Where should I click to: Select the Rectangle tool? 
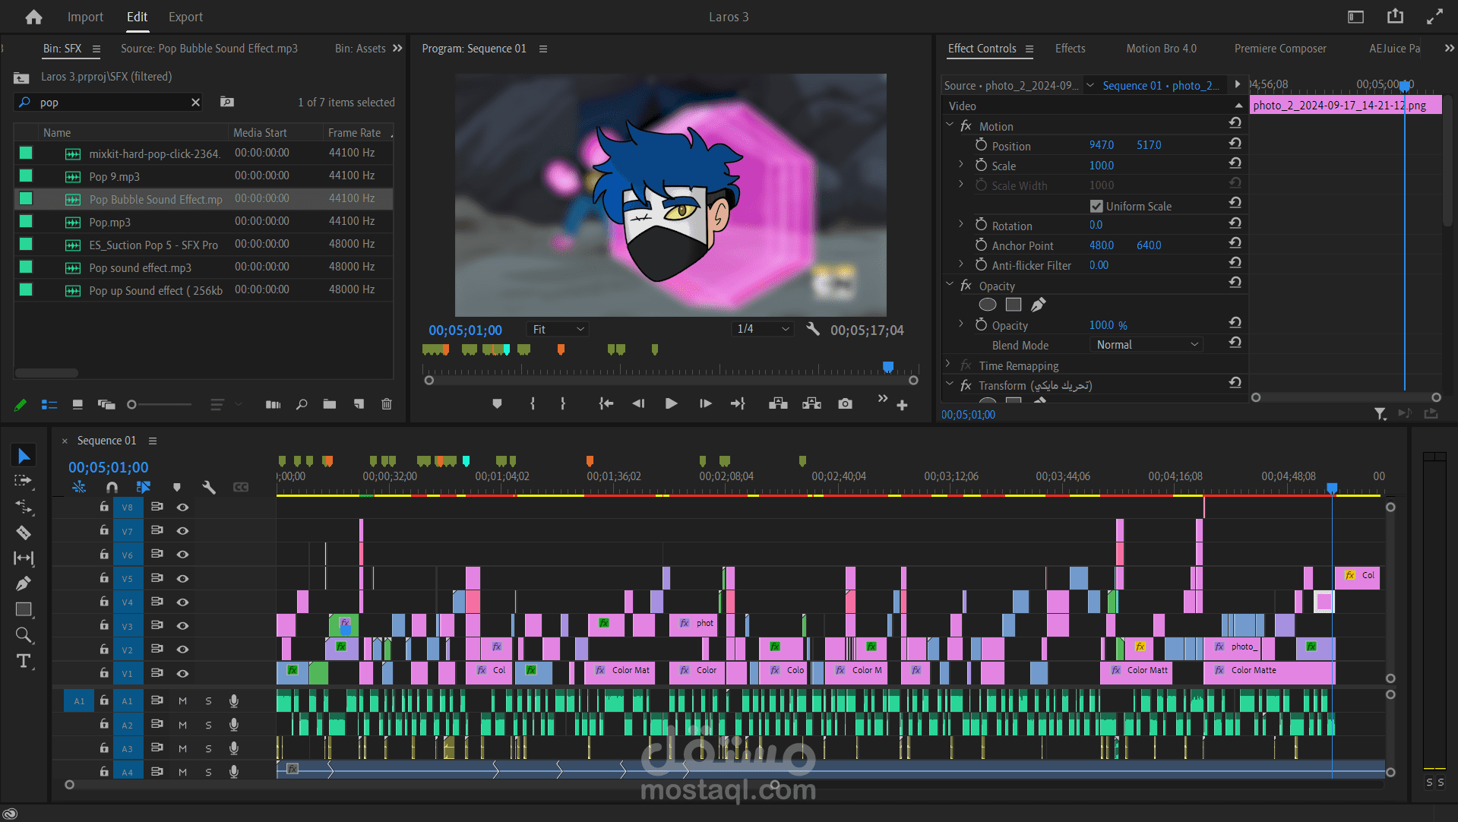pyautogui.click(x=24, y=609)
